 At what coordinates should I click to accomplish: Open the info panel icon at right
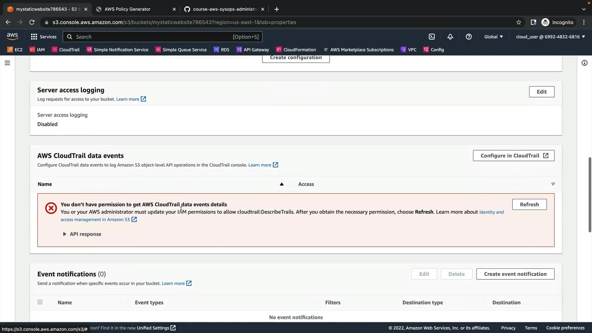point(584,63)
